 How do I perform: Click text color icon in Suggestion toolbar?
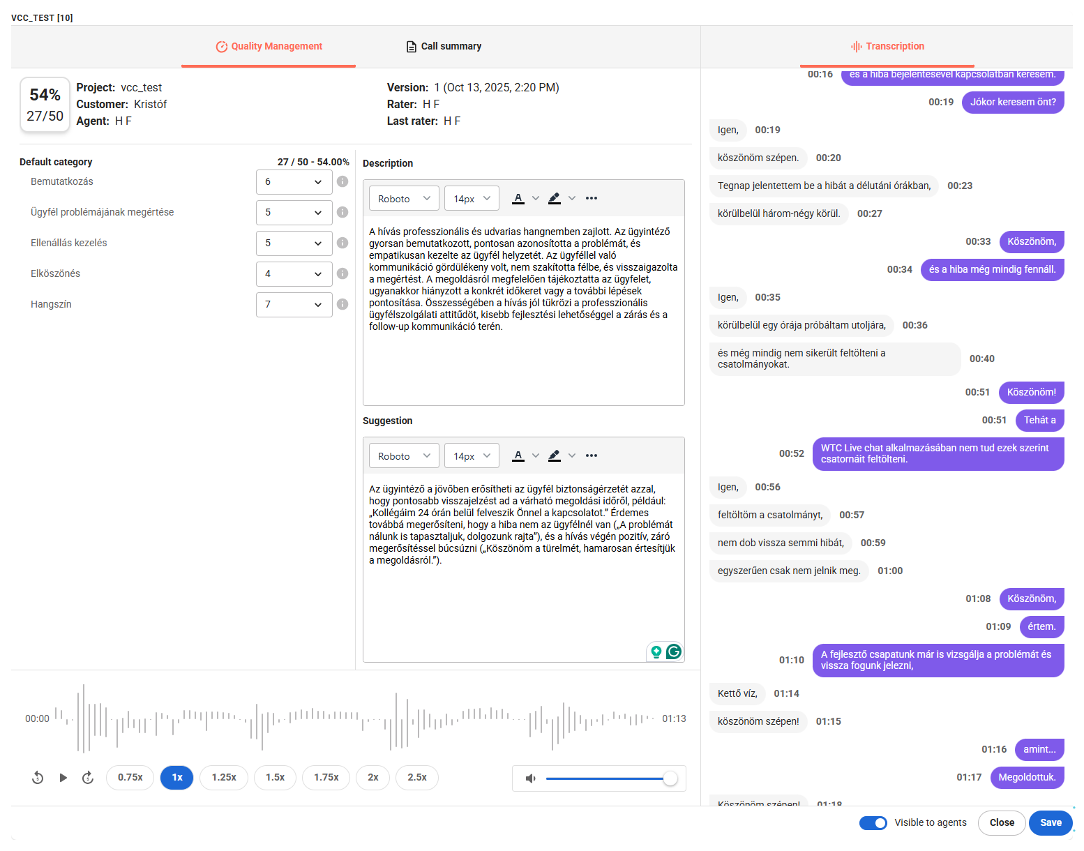click(x=518, y=455)
